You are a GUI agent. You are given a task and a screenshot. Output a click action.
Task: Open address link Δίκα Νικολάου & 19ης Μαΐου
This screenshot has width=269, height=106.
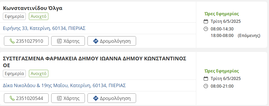pyautogui.click(x=64, y=85)
